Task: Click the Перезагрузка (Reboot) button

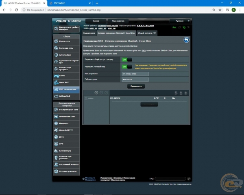Action: coord(118,21)
